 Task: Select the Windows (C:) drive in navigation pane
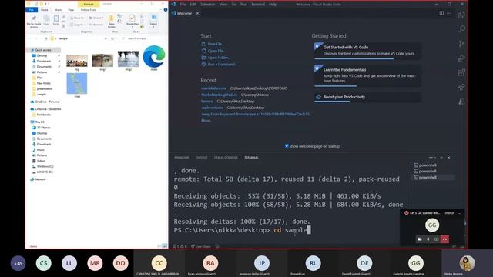click(x=45, y=166)
